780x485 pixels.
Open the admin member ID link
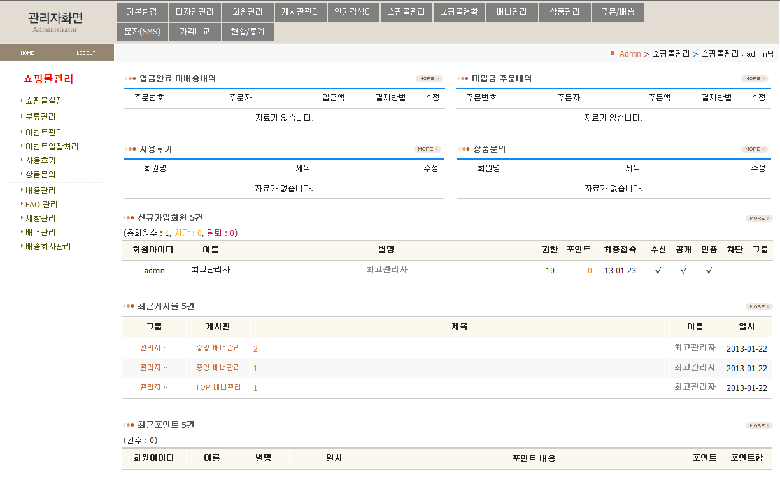(154, 271)
